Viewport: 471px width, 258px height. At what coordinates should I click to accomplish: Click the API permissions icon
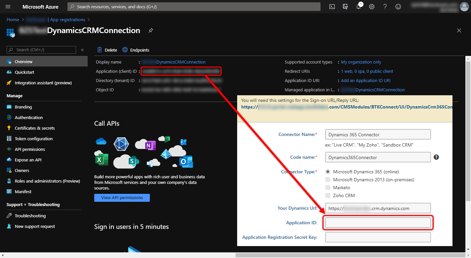coord(9,149)
